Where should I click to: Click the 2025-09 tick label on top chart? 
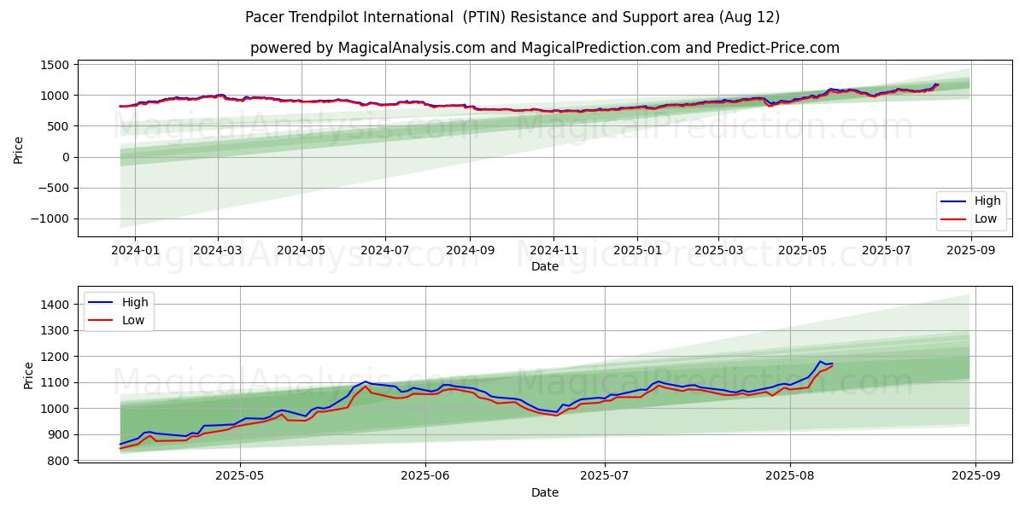[x=970, y=250]
